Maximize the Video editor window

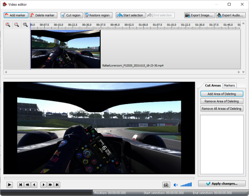(x=229, y=4)
